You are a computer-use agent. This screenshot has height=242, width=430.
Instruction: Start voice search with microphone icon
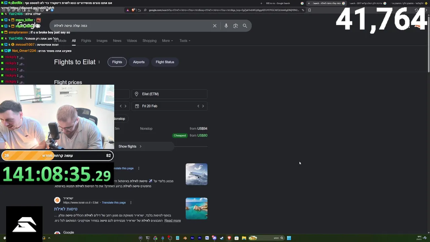point(226,26)
